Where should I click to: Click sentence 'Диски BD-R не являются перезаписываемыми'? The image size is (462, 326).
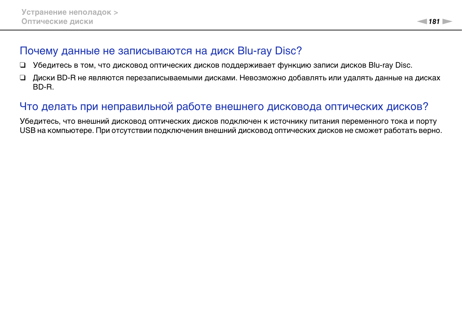[x=135, y=78]
